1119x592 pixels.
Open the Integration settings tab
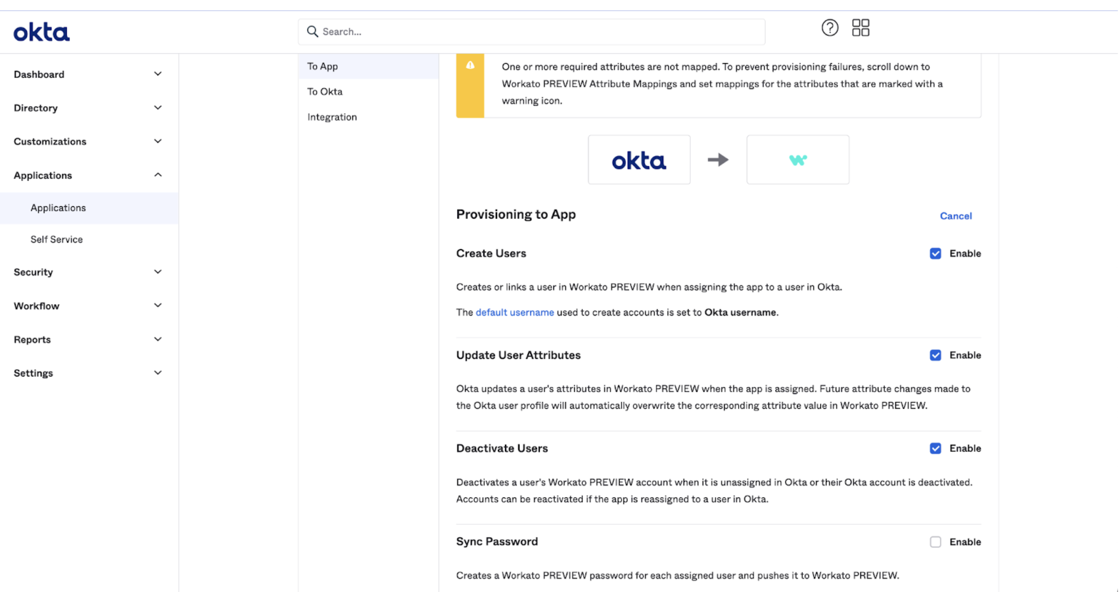332,117
